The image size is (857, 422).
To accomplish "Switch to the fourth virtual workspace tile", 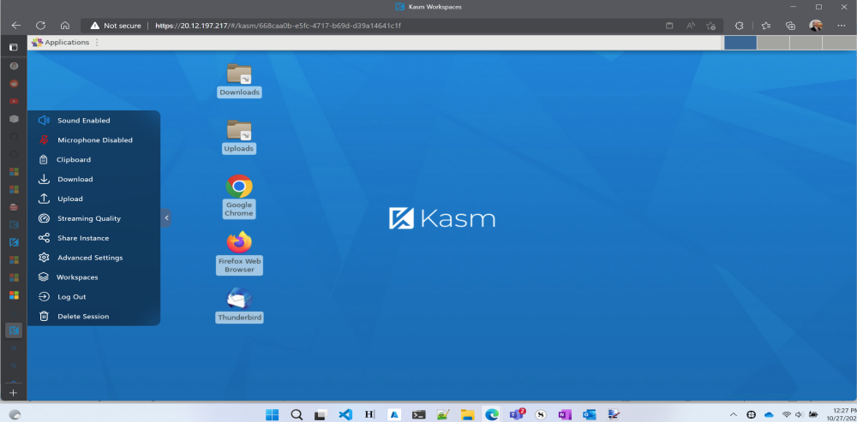I will tap(839, 43).
